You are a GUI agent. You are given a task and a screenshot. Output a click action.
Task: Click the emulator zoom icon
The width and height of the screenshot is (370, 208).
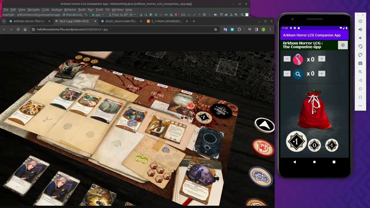click(x=360, y=72)
